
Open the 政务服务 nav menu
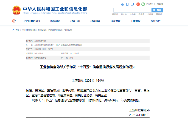click(95, 21)
